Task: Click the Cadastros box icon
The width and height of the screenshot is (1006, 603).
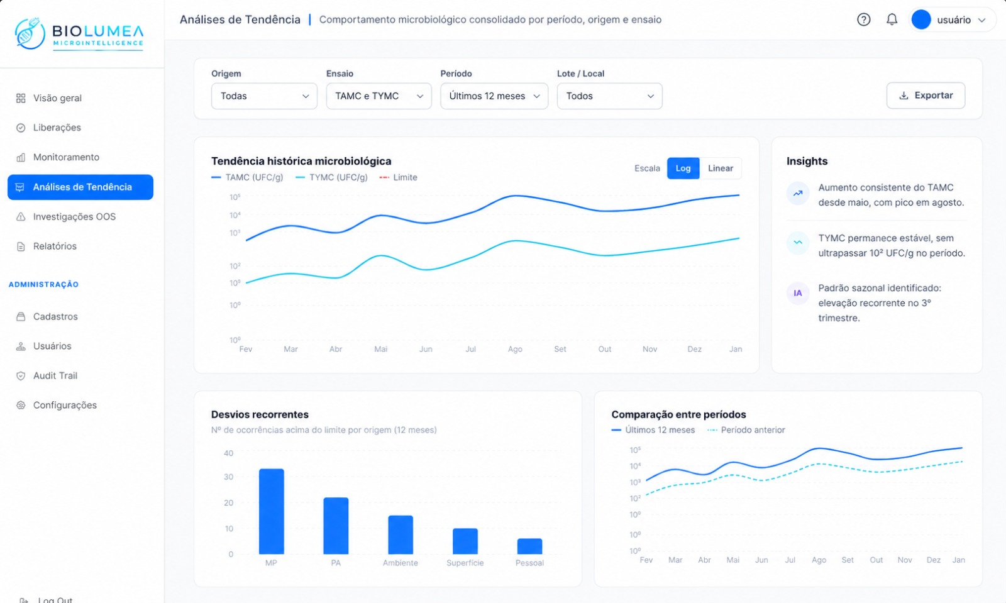Action: click(x=21, y=317)
